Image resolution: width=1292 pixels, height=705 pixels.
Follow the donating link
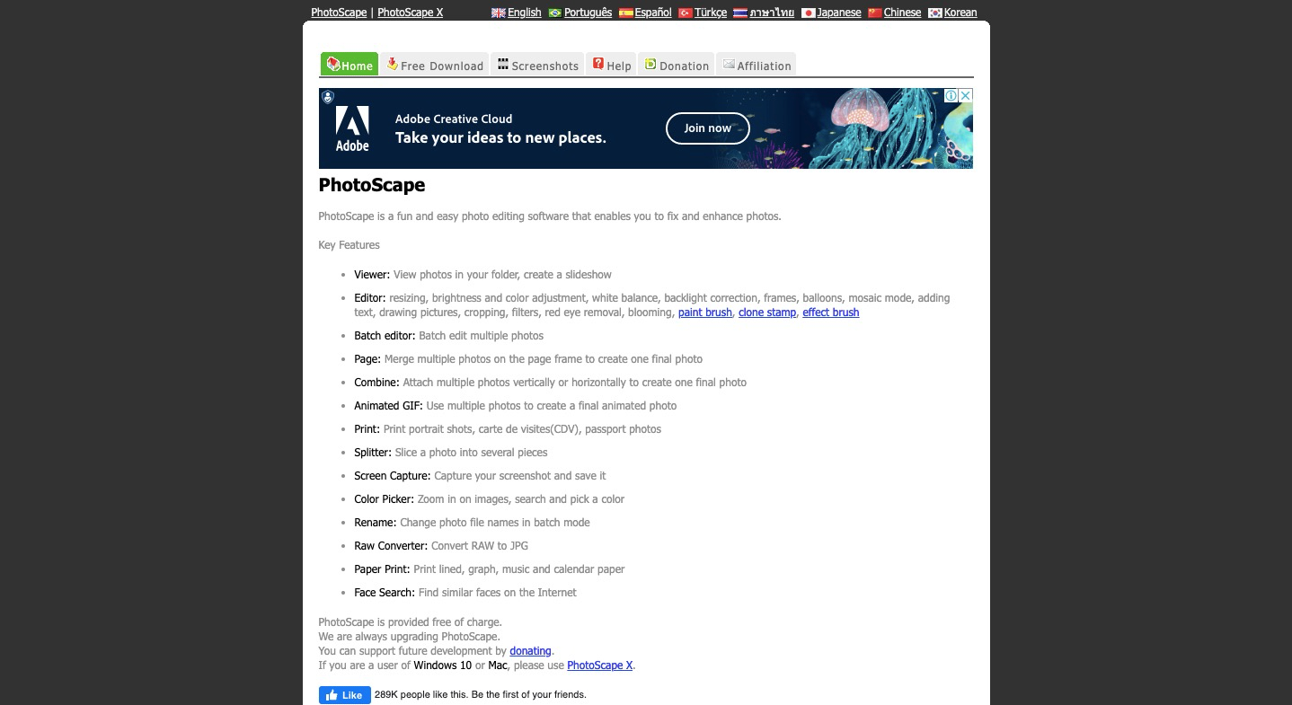pyautogui.click(x=530, y=651)
